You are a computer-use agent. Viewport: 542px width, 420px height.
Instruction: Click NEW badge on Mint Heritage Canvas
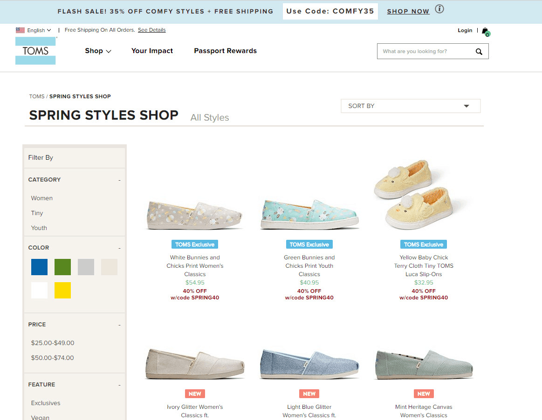[x=424, y=394]
